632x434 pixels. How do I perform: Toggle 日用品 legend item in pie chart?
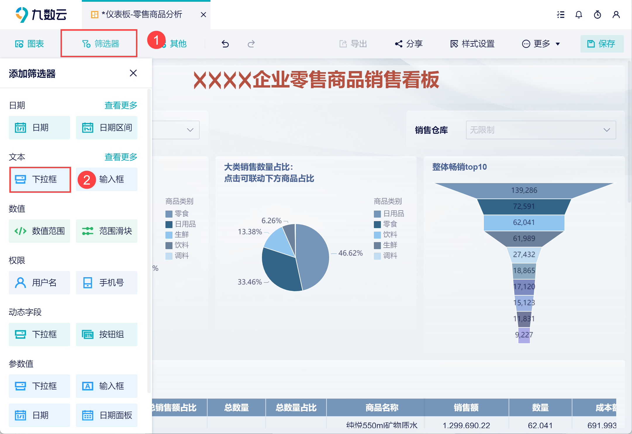click(389, 214)
